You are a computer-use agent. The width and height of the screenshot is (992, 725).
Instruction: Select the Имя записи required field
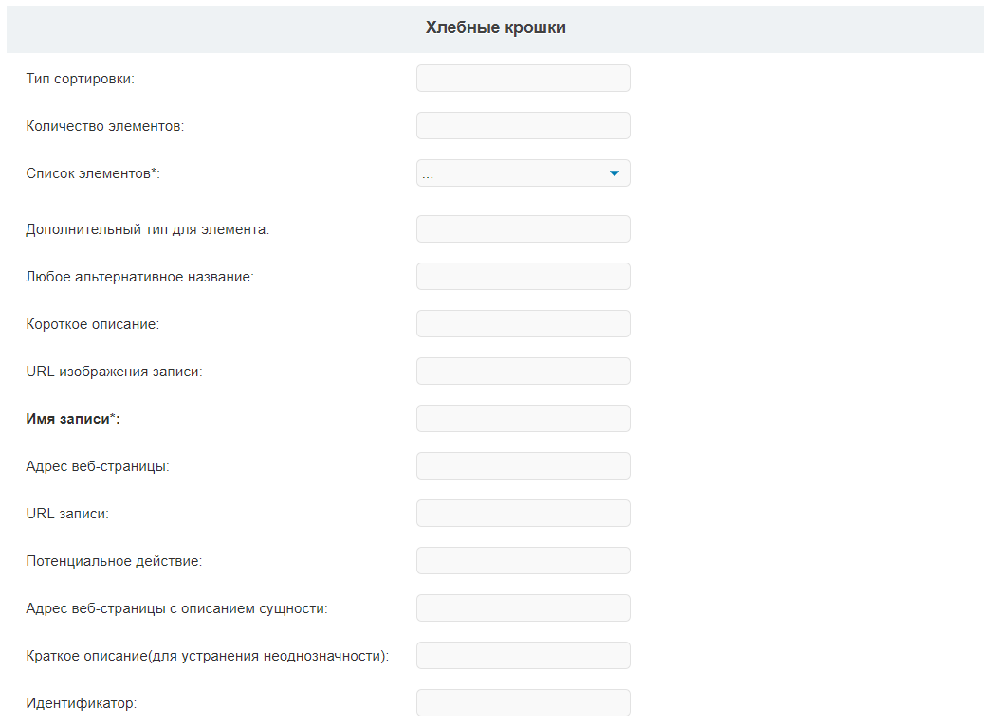pyautogui.click(x=524, y=419)
